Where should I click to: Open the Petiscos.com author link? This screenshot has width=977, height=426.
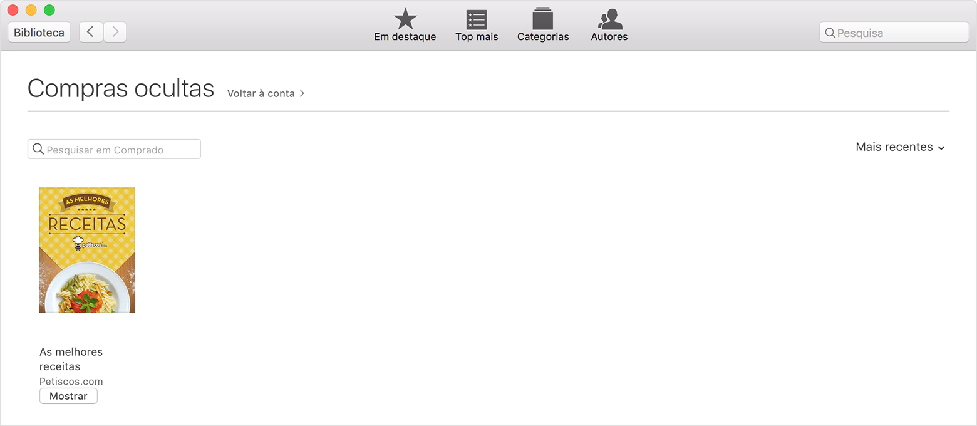tap(71, 381)
